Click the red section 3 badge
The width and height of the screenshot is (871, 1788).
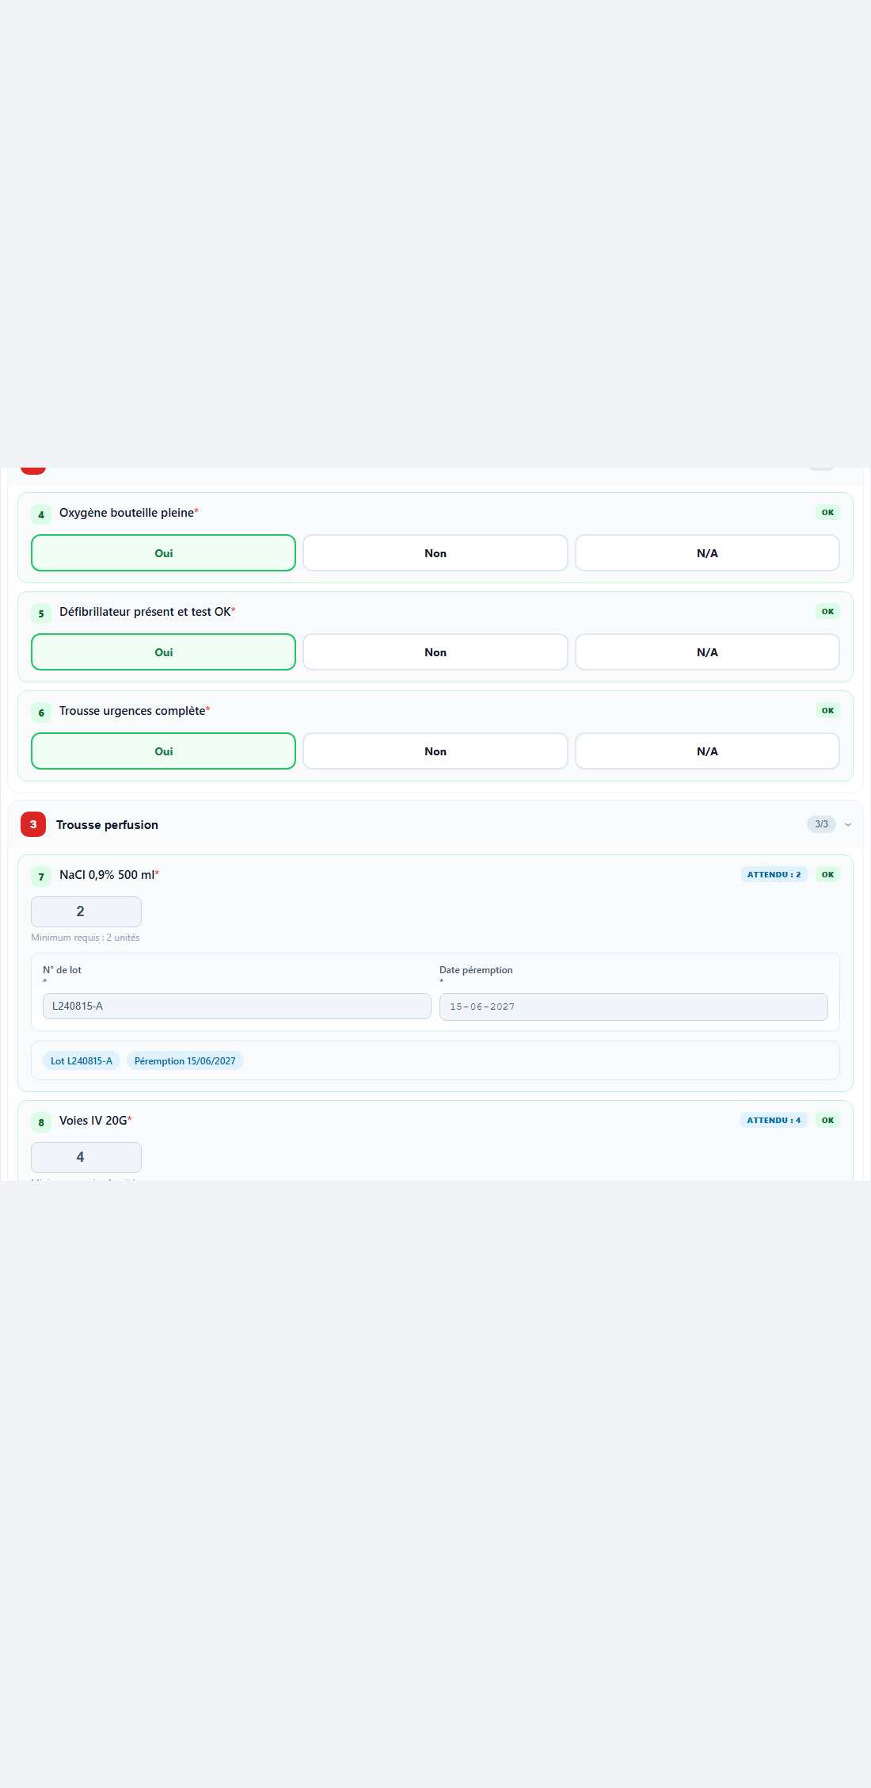(x=33, y=824)
